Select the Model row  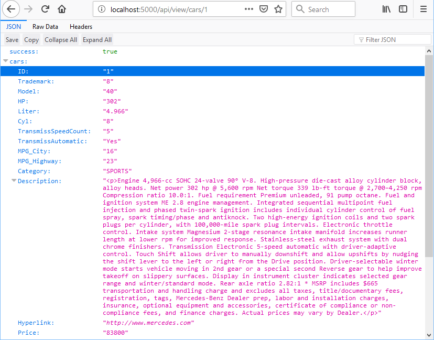tap(212, 91)
